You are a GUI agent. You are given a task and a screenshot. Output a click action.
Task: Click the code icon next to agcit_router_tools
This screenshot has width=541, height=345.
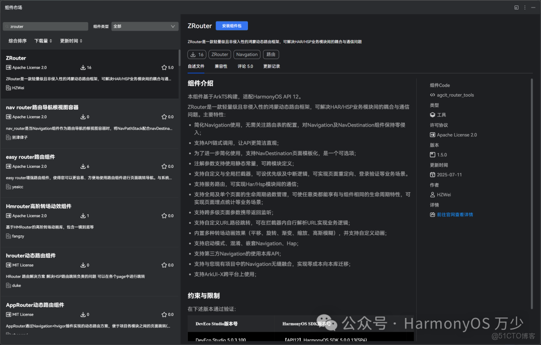tap(432, 95)
